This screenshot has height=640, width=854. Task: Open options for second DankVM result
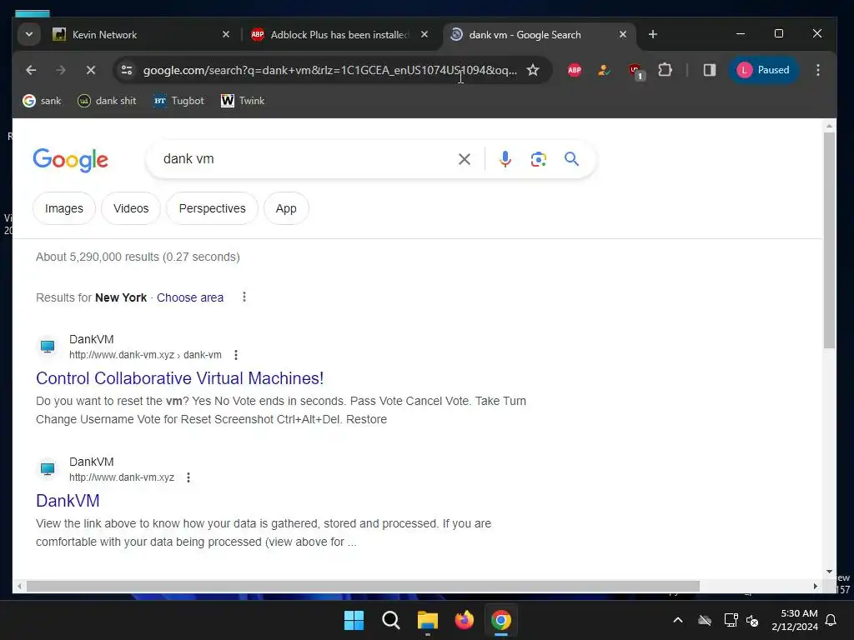click(x=188, y=477)
